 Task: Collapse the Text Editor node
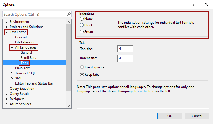tap(6, 32)
